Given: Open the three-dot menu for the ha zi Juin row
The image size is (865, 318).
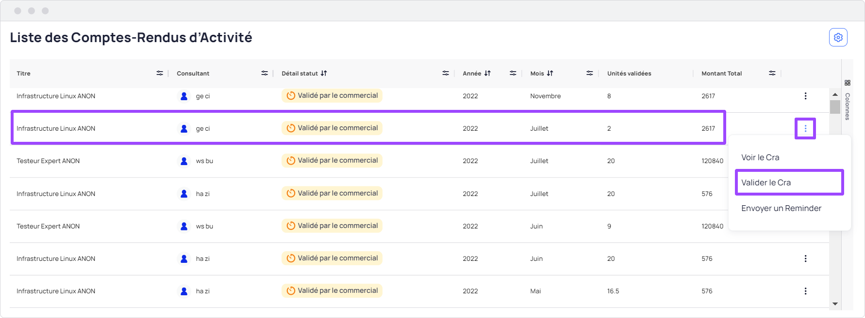Looking at the screenshot, I should coord(805,258).
